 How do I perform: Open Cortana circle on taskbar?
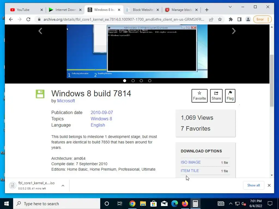tap(107, 204)
